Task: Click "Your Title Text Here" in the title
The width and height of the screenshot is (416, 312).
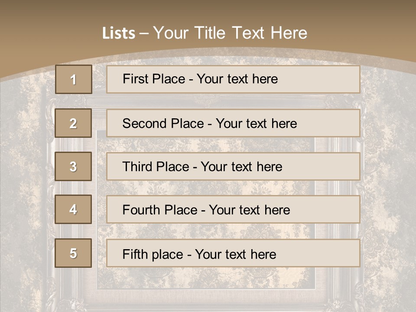Action: coord(230,33)
